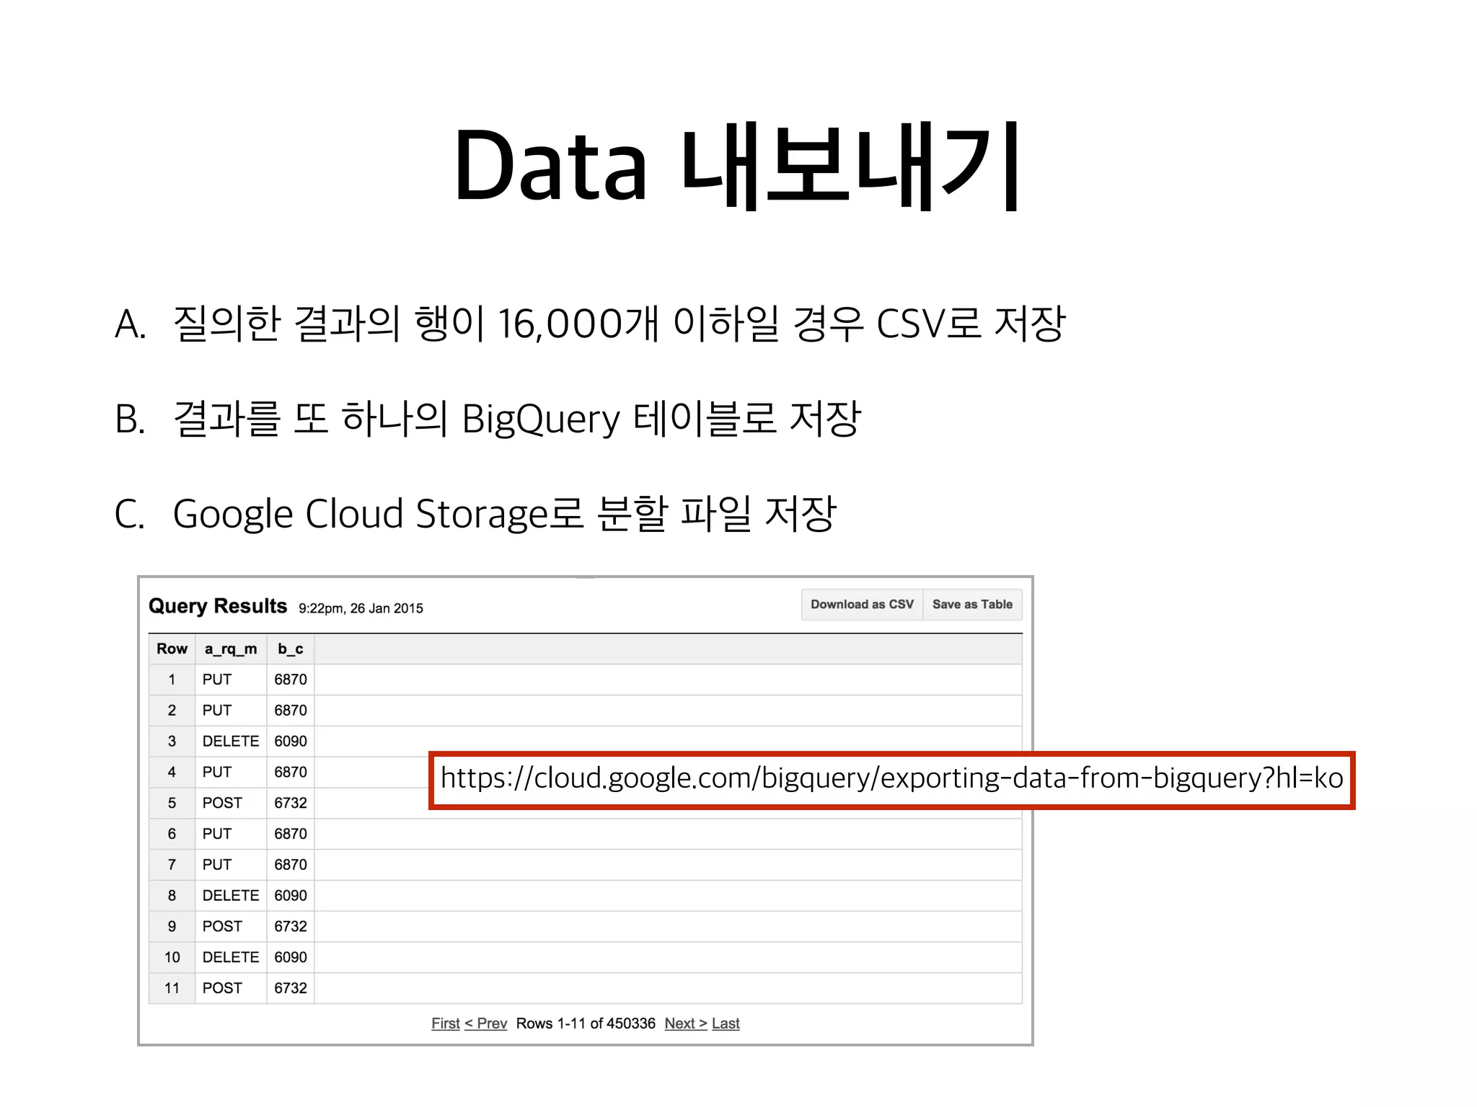The image size is (1477, 1107).
Task: Click the 9:22pm, 26 Jan 2015 timestamp
Action: tap(361, 608)
